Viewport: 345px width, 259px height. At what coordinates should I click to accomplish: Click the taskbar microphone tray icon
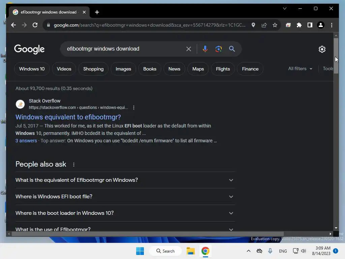(x=270, y=251)
